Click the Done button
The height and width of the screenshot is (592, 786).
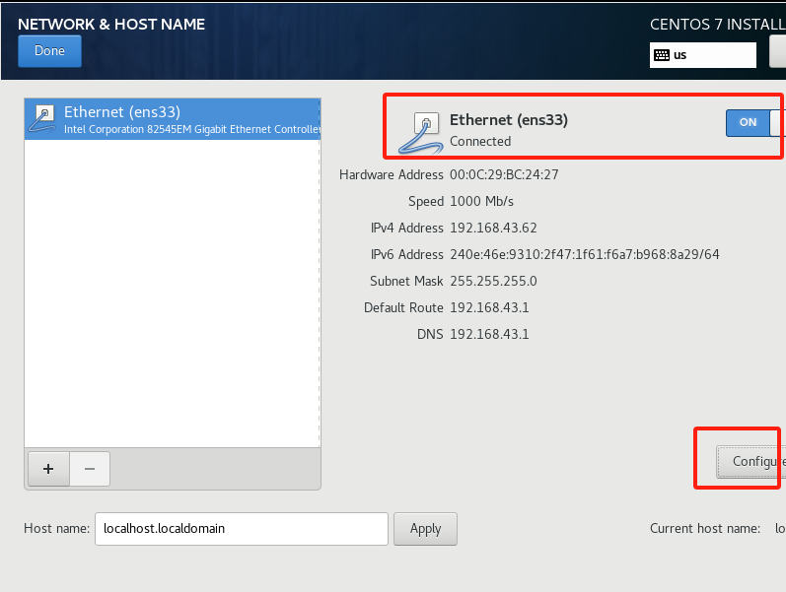[x=49, y=51]
